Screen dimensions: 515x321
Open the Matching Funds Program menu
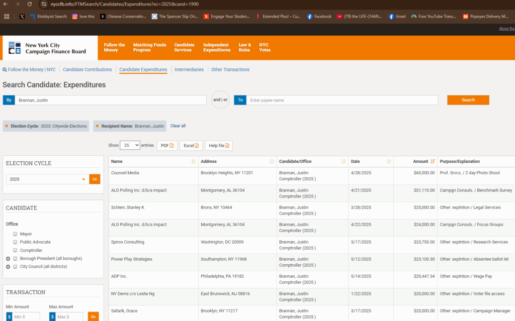coord(149,48)
